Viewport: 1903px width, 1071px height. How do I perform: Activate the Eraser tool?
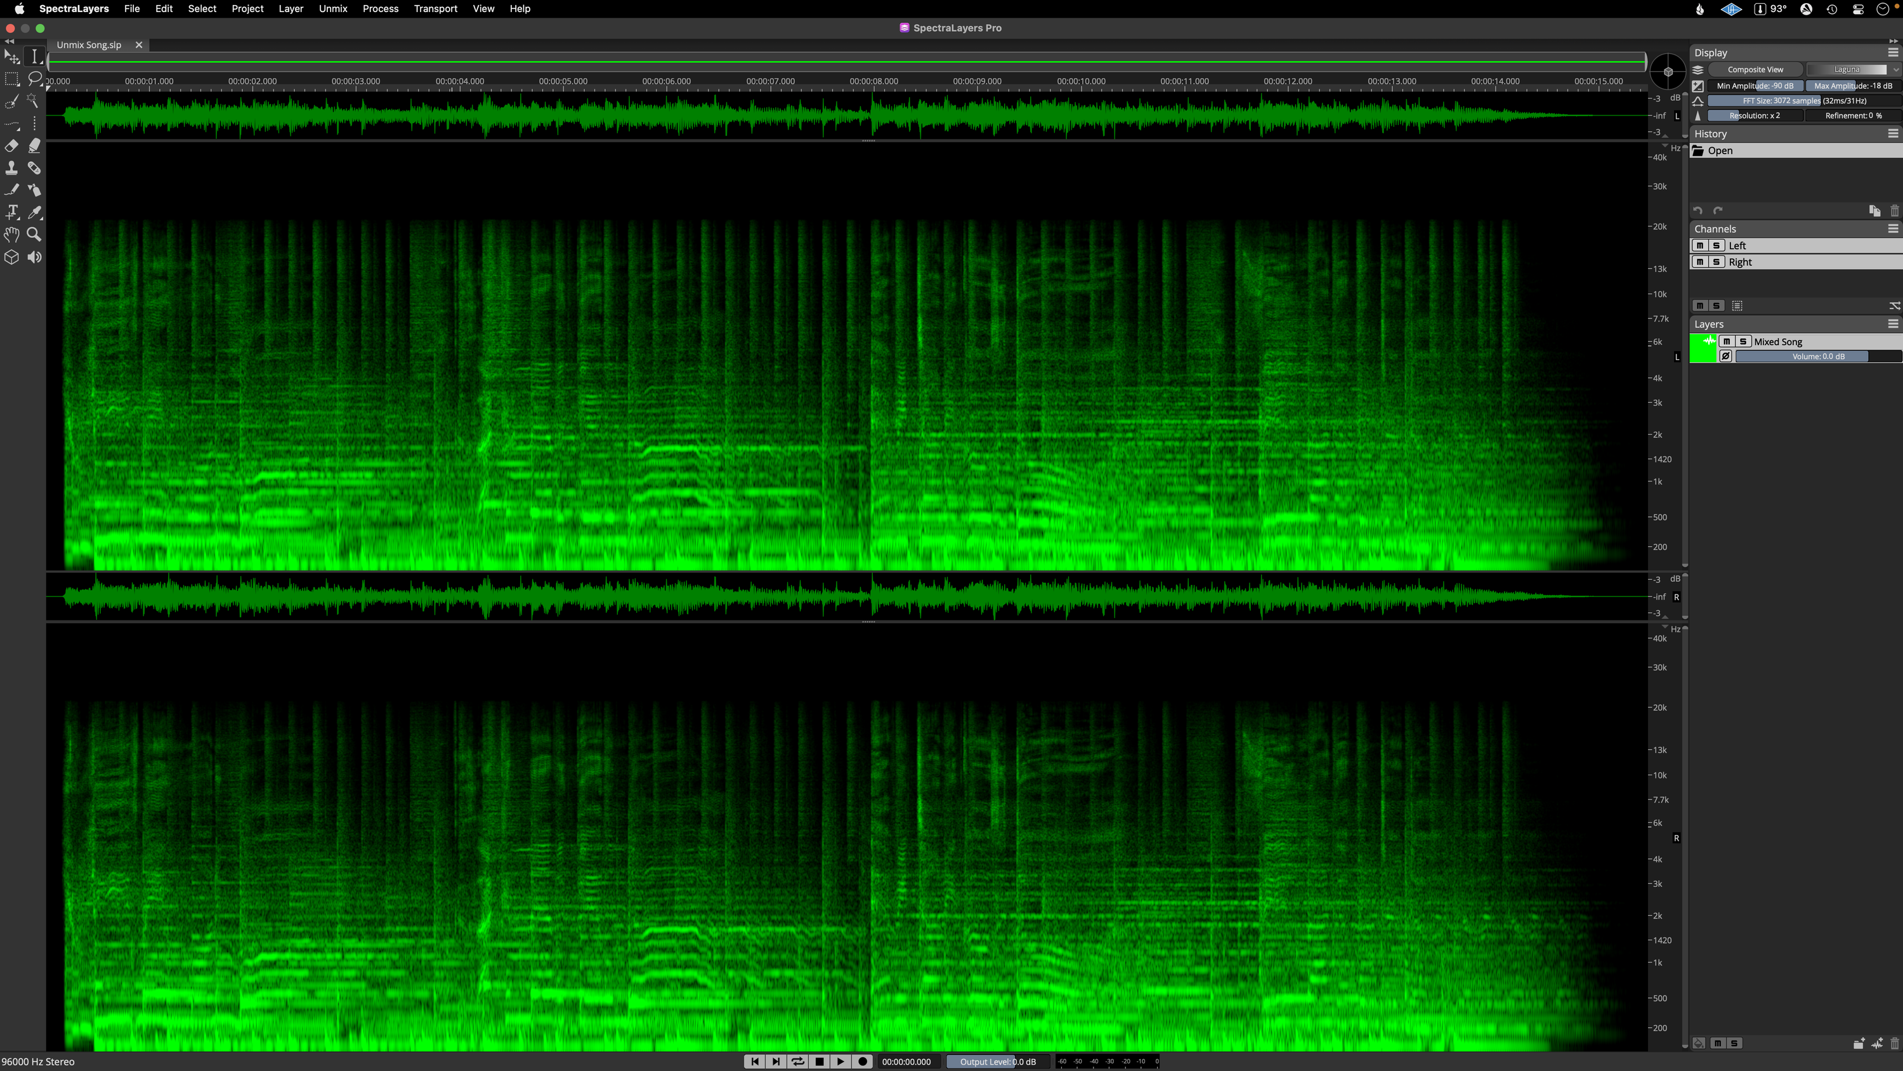(12, 145)
